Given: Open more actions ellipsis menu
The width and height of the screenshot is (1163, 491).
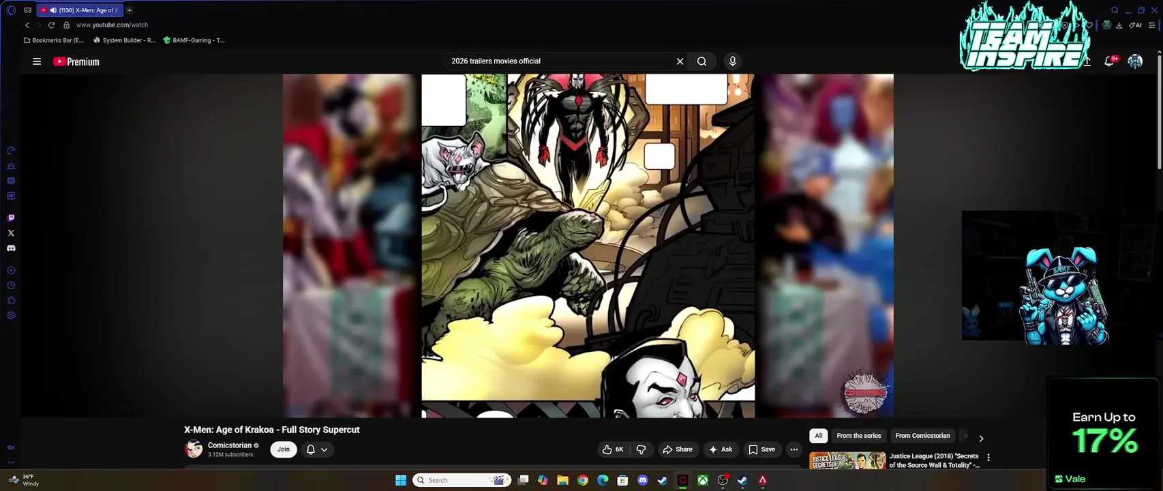Looking at the screenshot, I should tap(794, 449).
